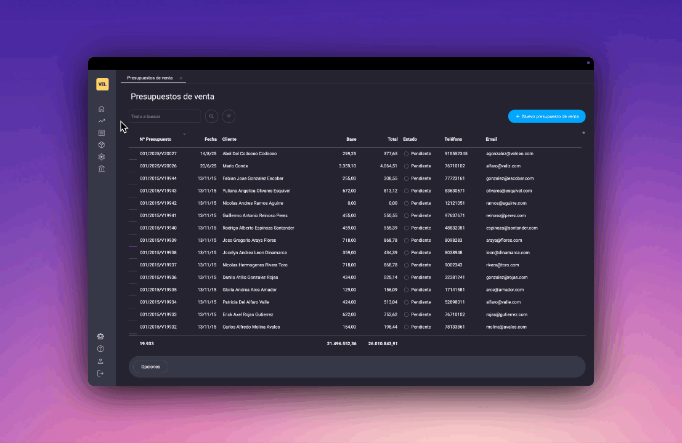Sort by the Teléfono column header
Viewport: 682px width, 443px height.
453,140
